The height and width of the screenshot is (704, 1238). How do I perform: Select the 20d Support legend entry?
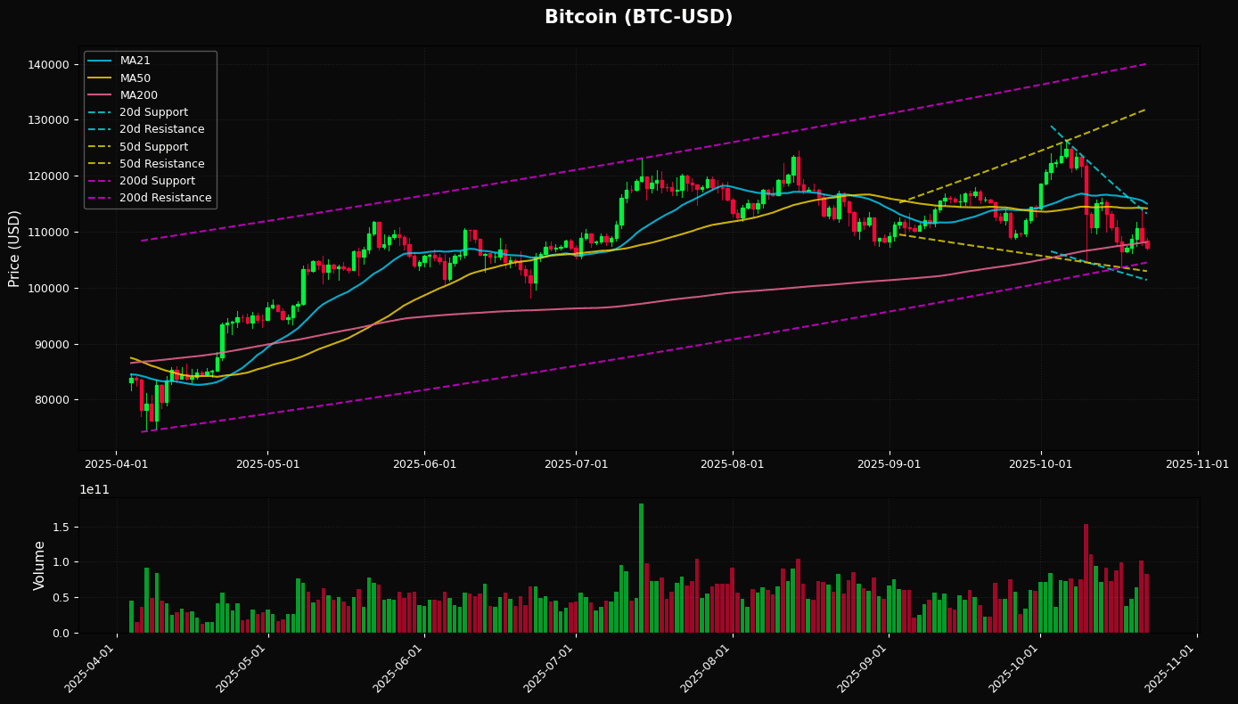pos(153,112)
